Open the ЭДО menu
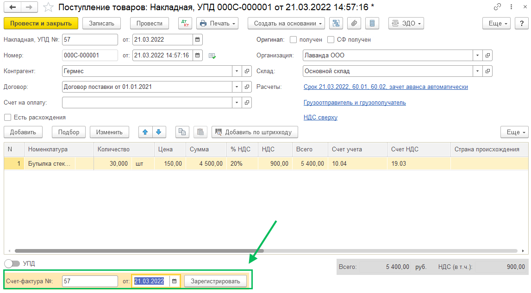This screenshot has height=293, width=531. point(406,24)
